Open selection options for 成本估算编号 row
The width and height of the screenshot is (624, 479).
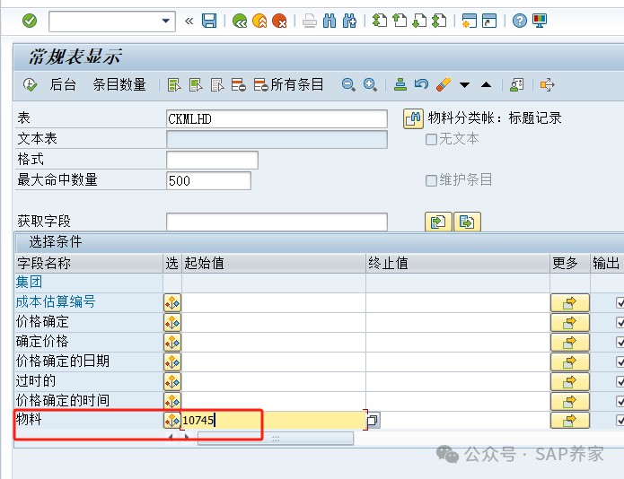pos(172,303)
